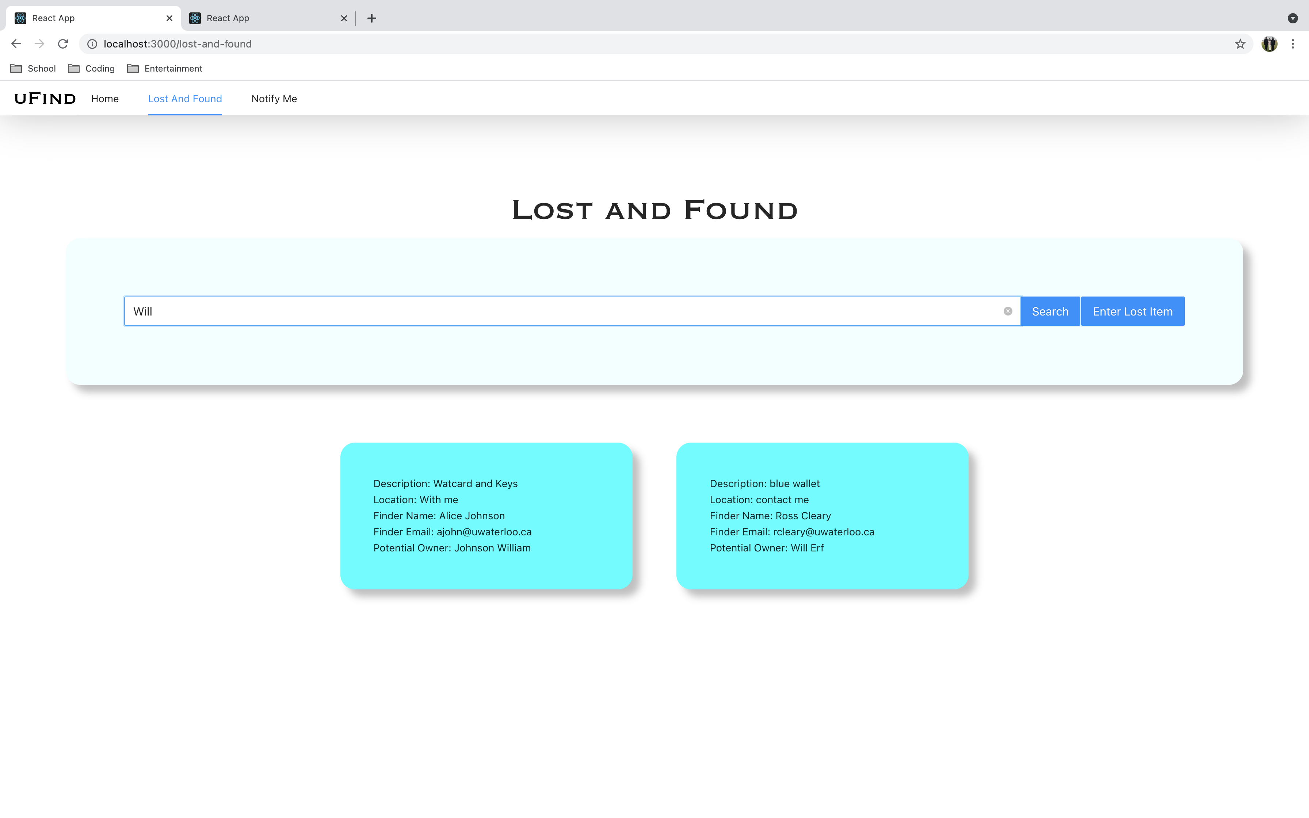Reload the page with the refresh icon
The width and height of the screenshot is (1309, 818).
pyautogui.click(x=63, y=44)
